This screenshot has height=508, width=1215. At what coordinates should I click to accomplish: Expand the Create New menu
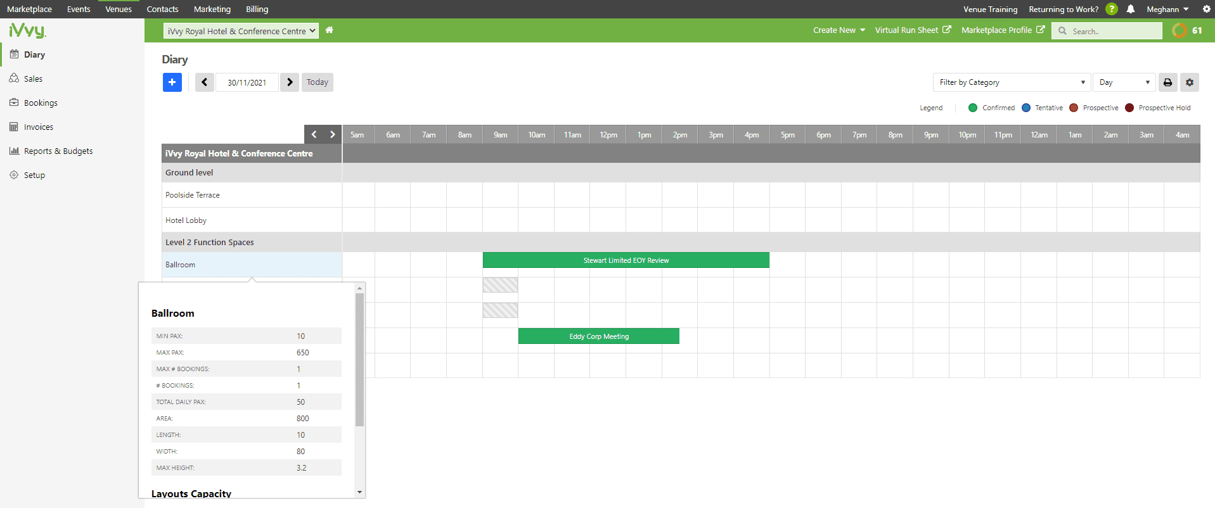pos(839,30)
